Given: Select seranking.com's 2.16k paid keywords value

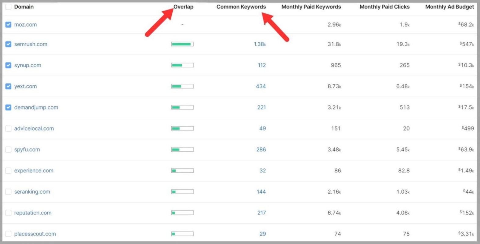Looking at the screenshot, I should click(334, 192).
